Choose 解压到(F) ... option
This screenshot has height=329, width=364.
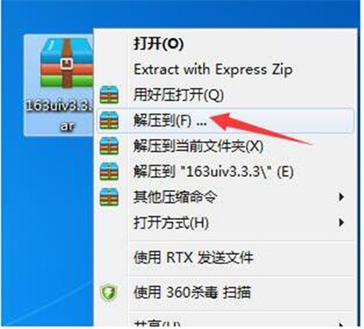coord(225,120)
